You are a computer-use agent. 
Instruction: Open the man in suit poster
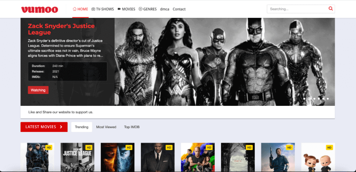158,157
